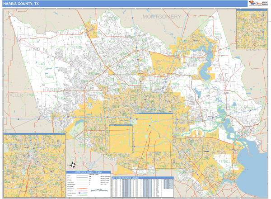Click the compass rose on the map

coord(73,165)
